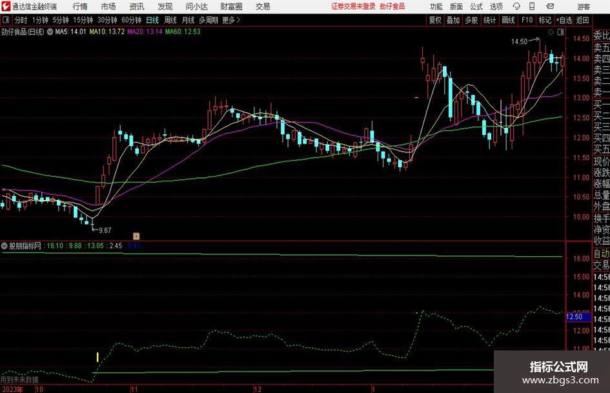Image resolution: width=610 pixels, height=393 pixels.
Task: Click the 9.67 low price annotation
Action: (105, 230)
